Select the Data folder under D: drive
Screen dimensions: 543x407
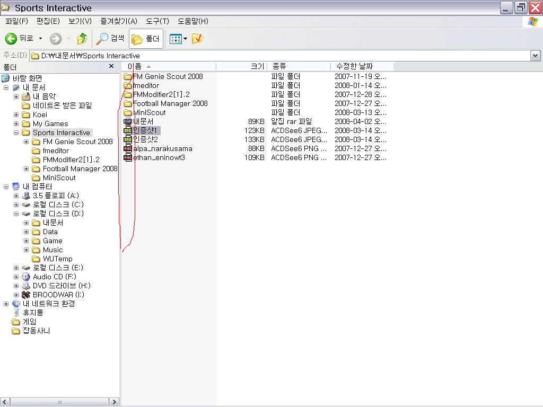tap(50, 232)
